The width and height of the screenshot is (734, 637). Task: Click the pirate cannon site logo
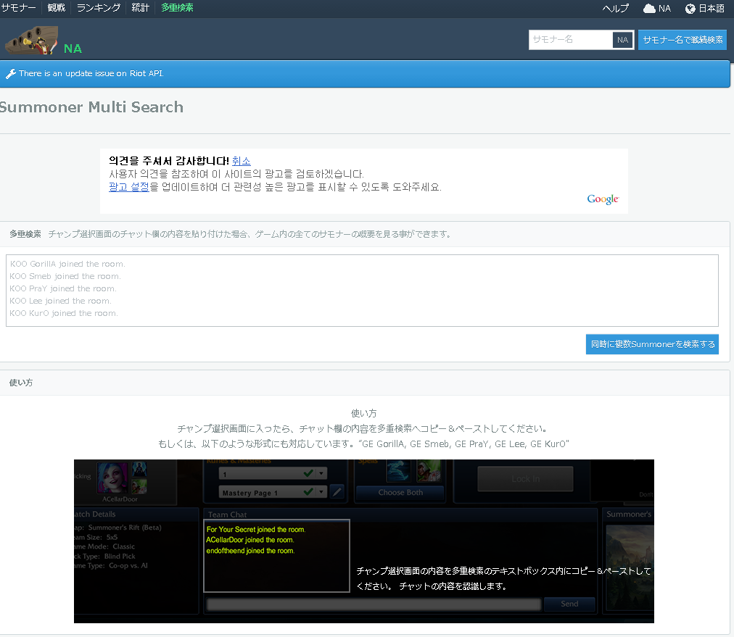point(32,41)
